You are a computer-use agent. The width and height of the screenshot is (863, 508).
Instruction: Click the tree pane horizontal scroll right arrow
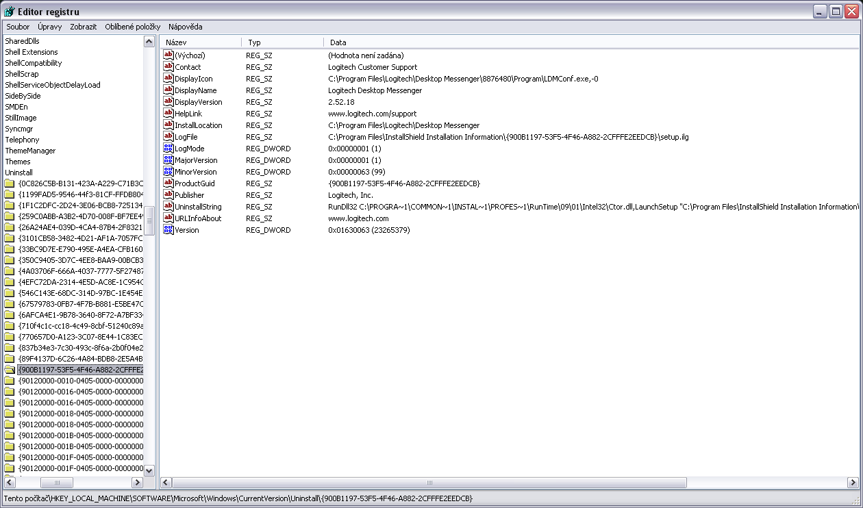pyautogui.click(x=137, y=483)
